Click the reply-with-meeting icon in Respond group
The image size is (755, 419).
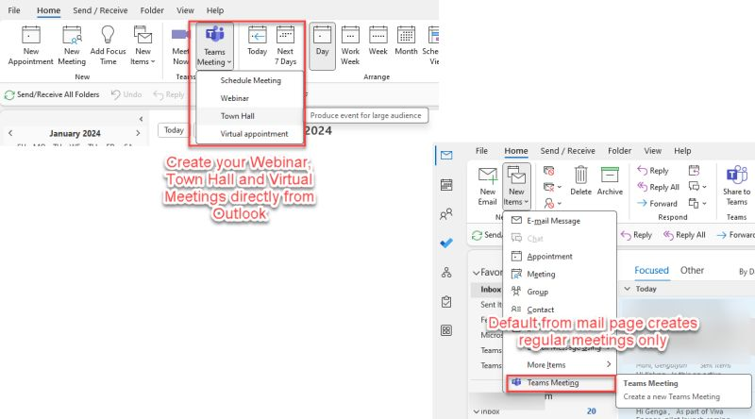coord(694,171)
